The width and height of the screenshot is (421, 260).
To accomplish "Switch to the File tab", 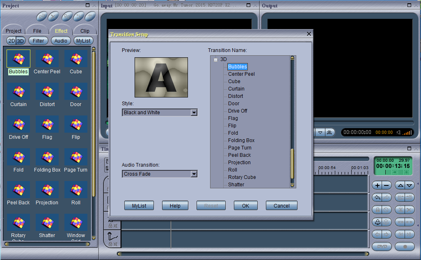I will click(37, 31).
